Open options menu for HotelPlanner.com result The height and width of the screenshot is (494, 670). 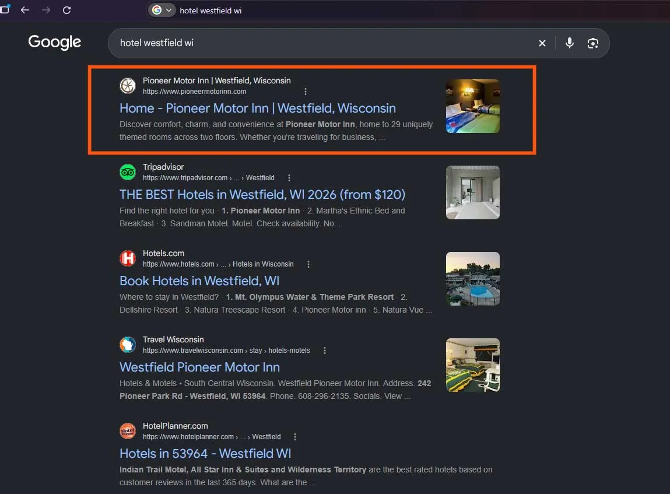[x=295, y=437]
